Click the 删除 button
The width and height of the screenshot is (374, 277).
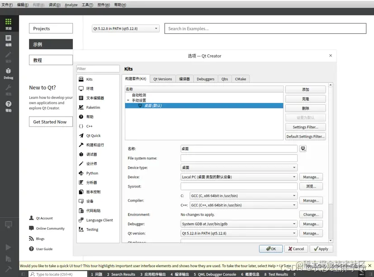point(306,108)
